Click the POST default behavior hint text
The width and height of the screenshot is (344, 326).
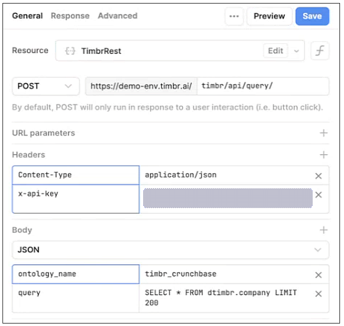[167, 107]
